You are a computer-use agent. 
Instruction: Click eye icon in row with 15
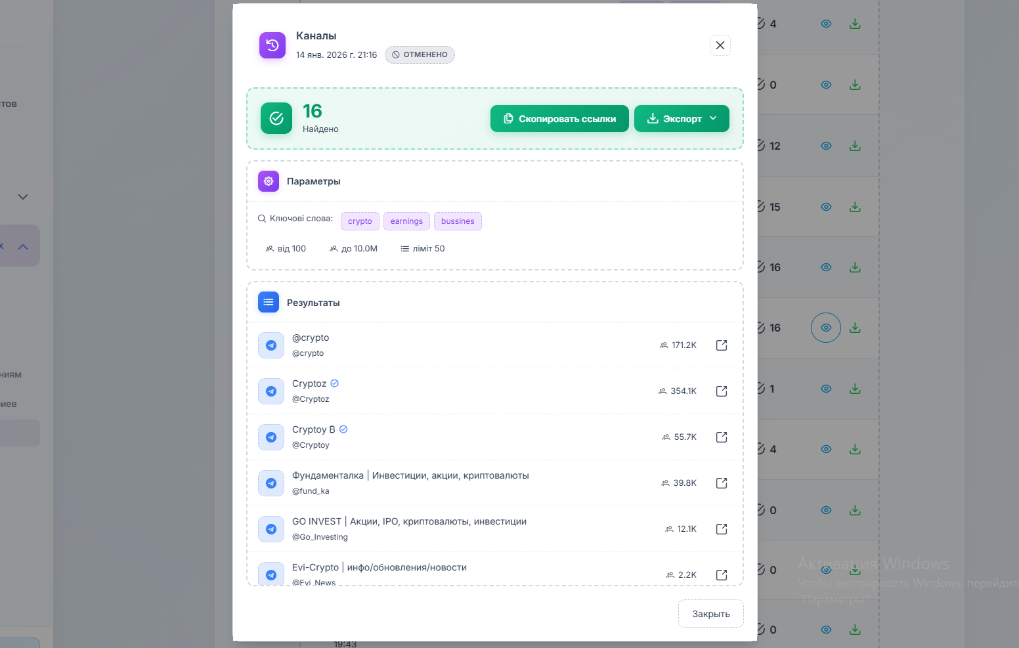tap(826, 207)
